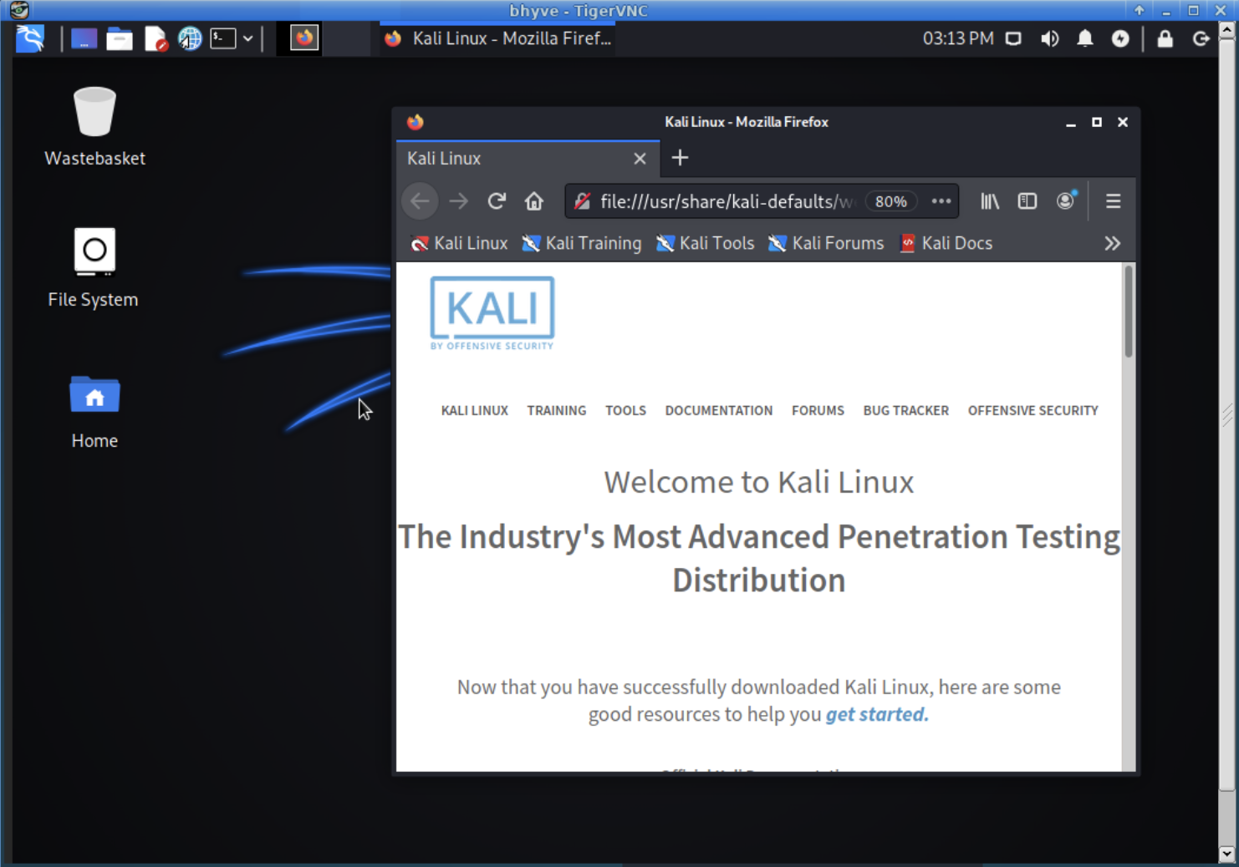Activate Kali Linux Firefox taskbar button
The image size is (1239, 867).
point(498,38)
